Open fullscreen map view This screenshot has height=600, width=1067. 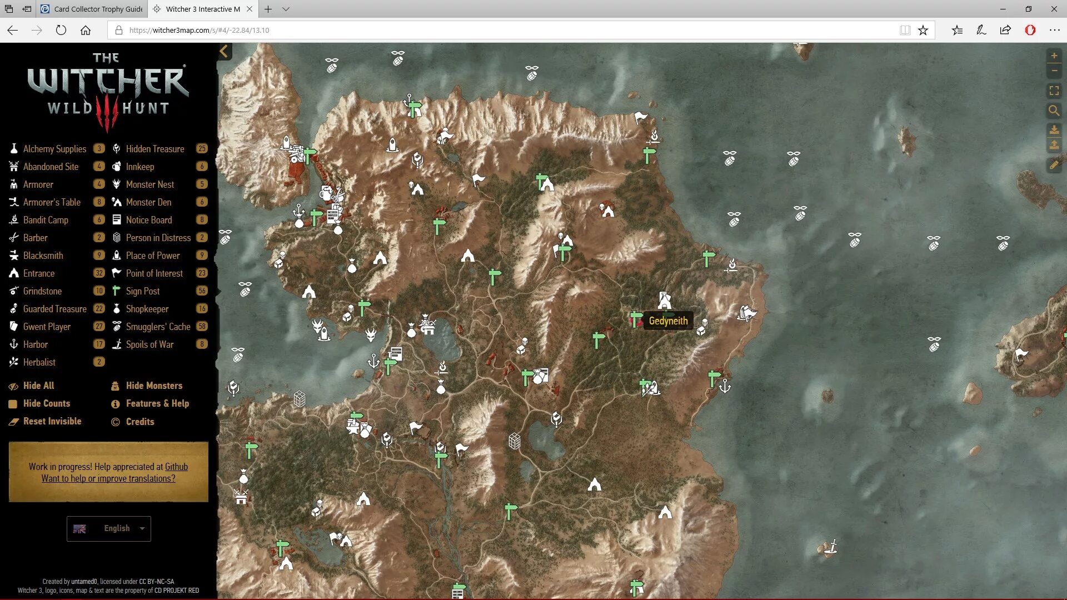(1054, 91)
